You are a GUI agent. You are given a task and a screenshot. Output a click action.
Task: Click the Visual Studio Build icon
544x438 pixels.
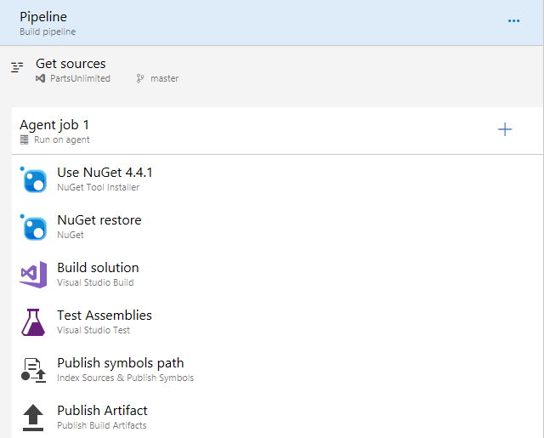tap(33, 275)
